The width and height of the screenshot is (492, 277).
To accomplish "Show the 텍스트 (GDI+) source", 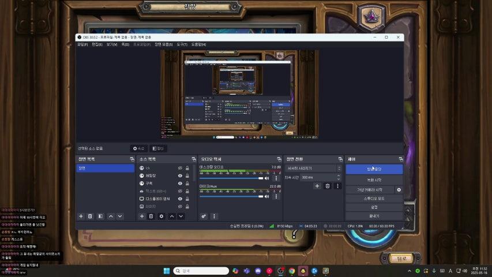I will point(180,191).
